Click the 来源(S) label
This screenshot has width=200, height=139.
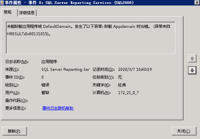pos(12,69)
